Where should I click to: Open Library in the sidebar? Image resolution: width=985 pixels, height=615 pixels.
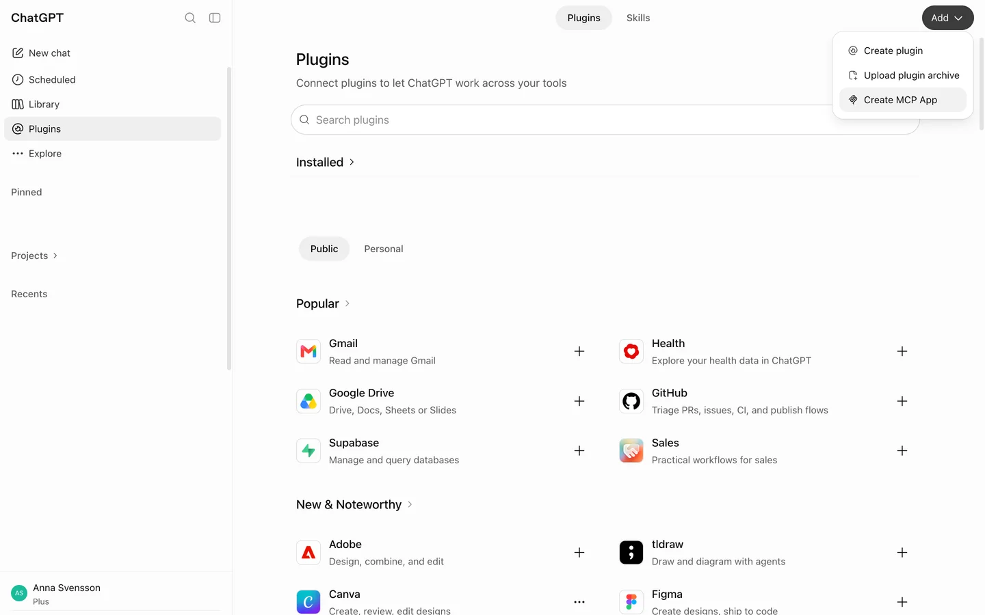tap(112, 104)
